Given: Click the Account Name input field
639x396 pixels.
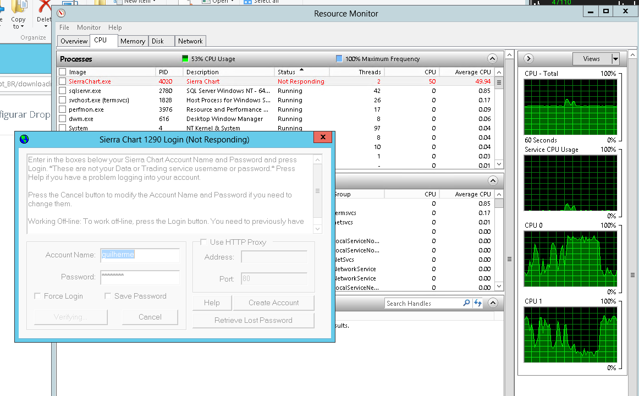Looking at the screenshot, I should [x=140, y=255].
